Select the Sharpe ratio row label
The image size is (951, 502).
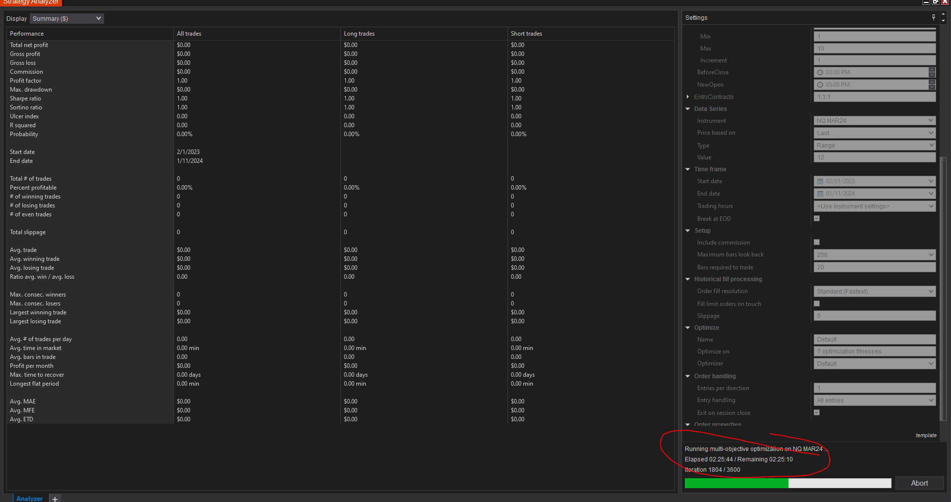point(25,99)
